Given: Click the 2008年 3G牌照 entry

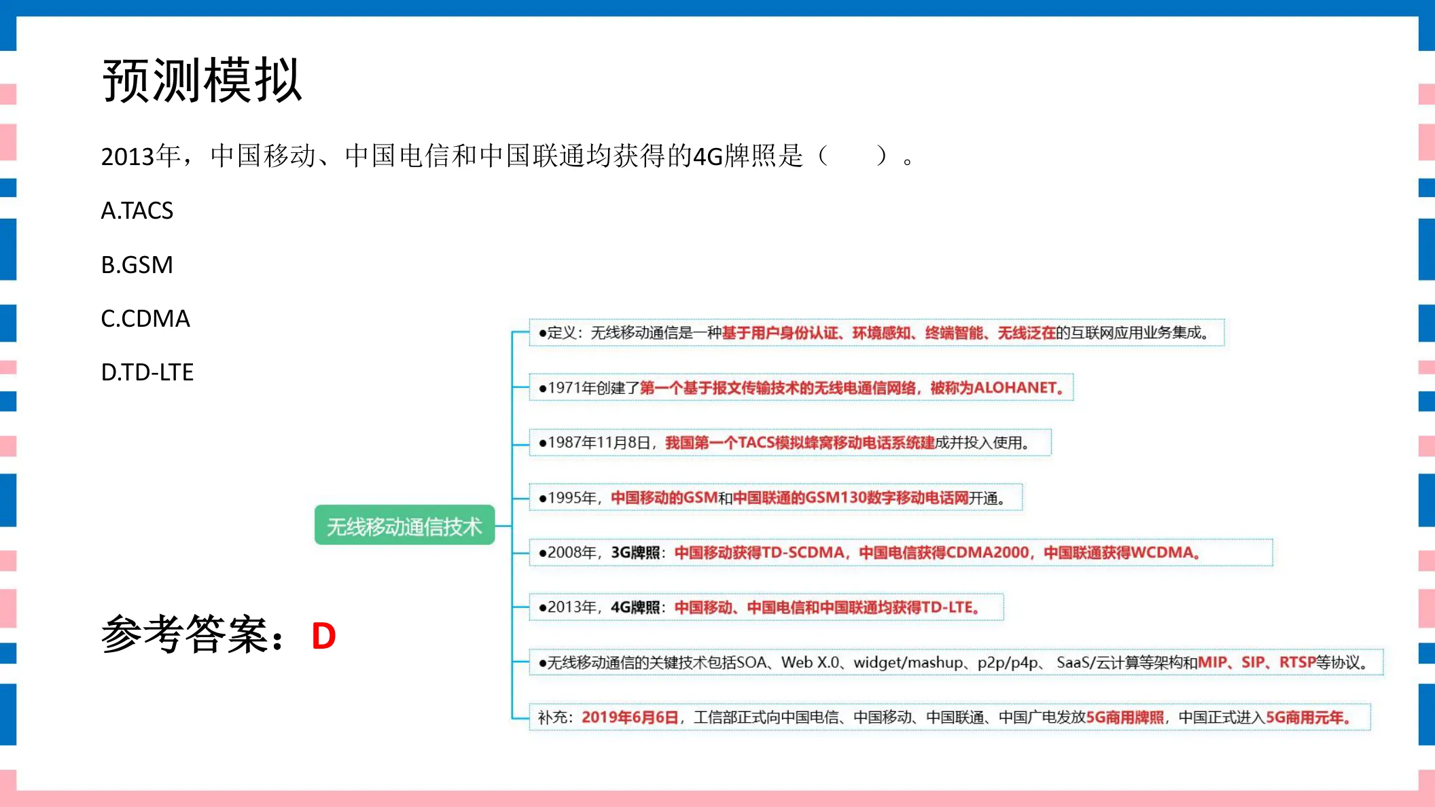Looking at the screenshot, I should click(901, 552).
